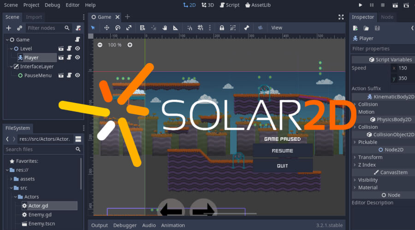Open Level scene in editor icon
Image resolution: width=415 pixels, height=230 pixels.
pos(61,49)
